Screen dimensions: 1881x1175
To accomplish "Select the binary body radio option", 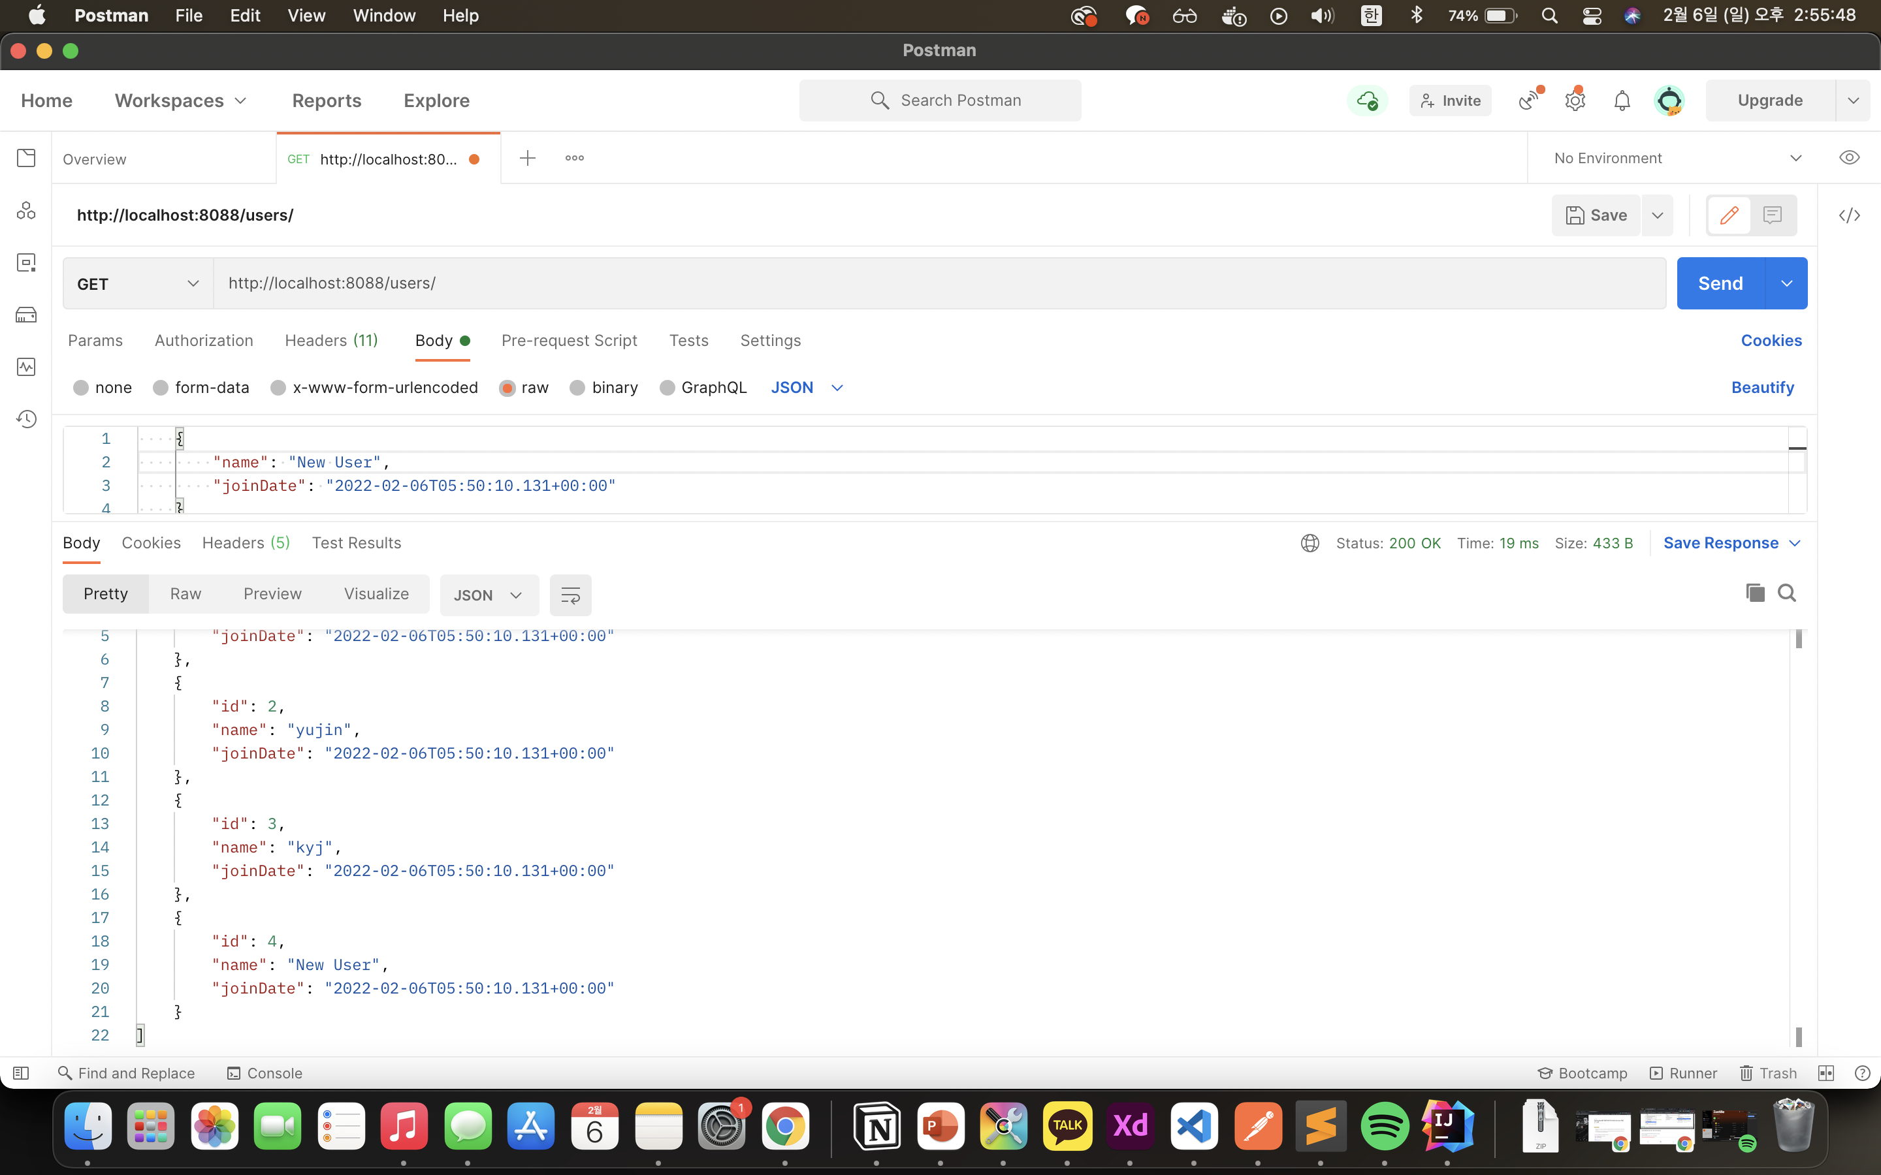I will click(x=577, y=388).
